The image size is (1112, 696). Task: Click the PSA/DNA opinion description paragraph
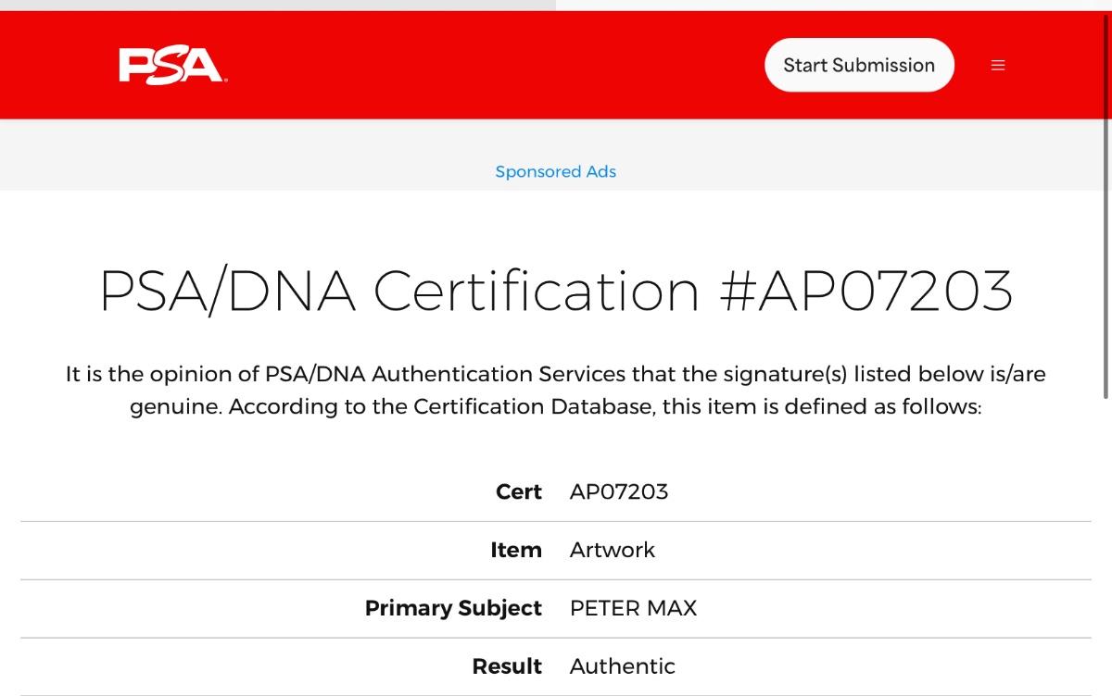click(x=556, y=390)
